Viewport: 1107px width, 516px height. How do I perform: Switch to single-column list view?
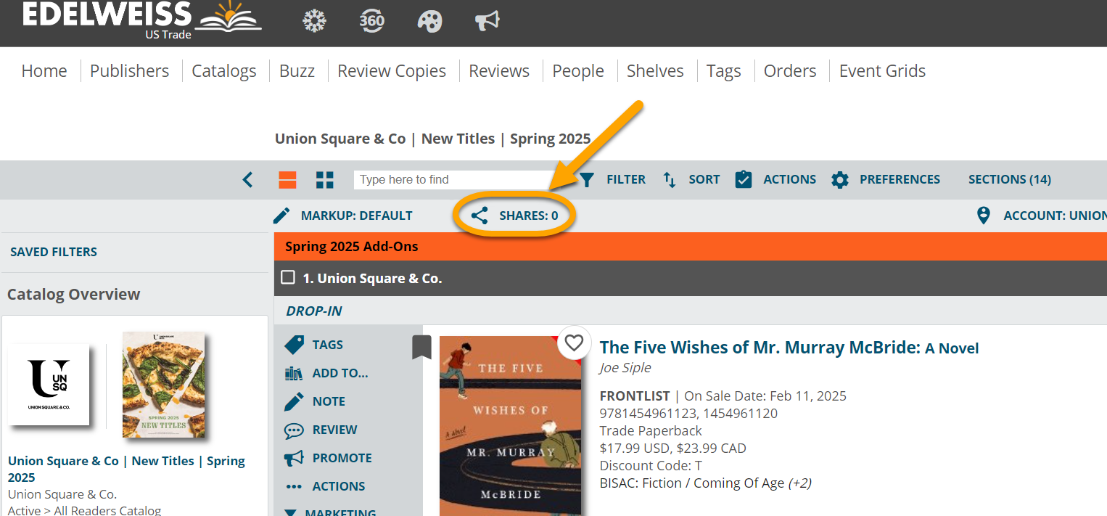(x=288, y=179)
